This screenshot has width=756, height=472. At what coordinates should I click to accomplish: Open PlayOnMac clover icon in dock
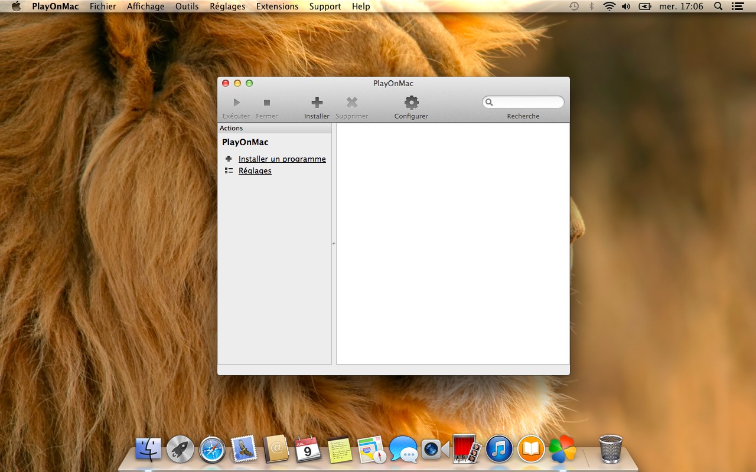point(562,450)
